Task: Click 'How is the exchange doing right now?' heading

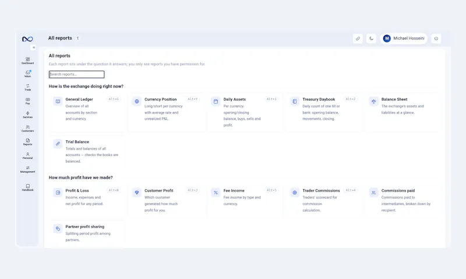Action: 86,86
